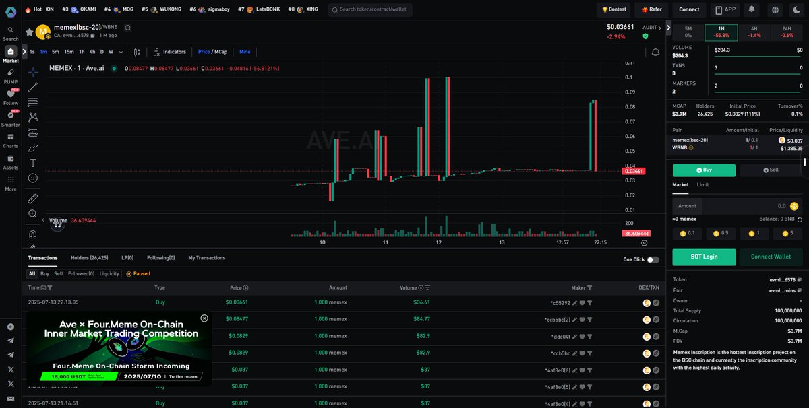Open the Following(0) tab

pos(160,258)
